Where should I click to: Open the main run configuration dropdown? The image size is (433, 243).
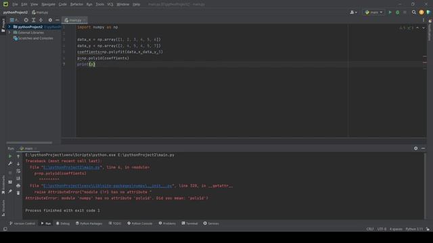click(x=373, y=12)
